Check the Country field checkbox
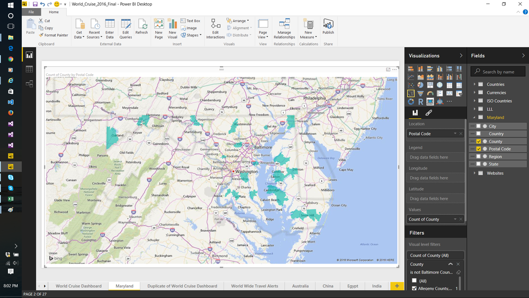This screenshot has width=529, height=298. click(478, 134)
